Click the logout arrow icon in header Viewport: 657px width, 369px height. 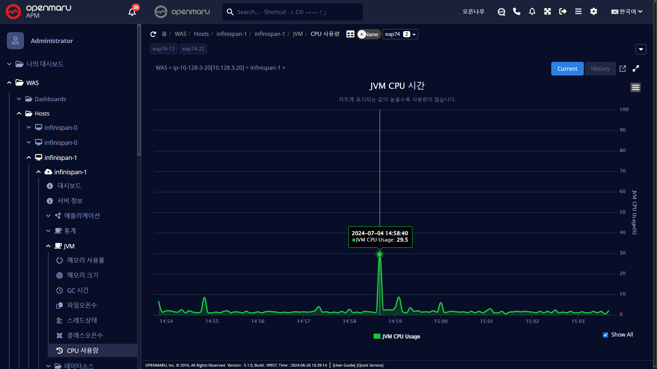coord(563,12)
